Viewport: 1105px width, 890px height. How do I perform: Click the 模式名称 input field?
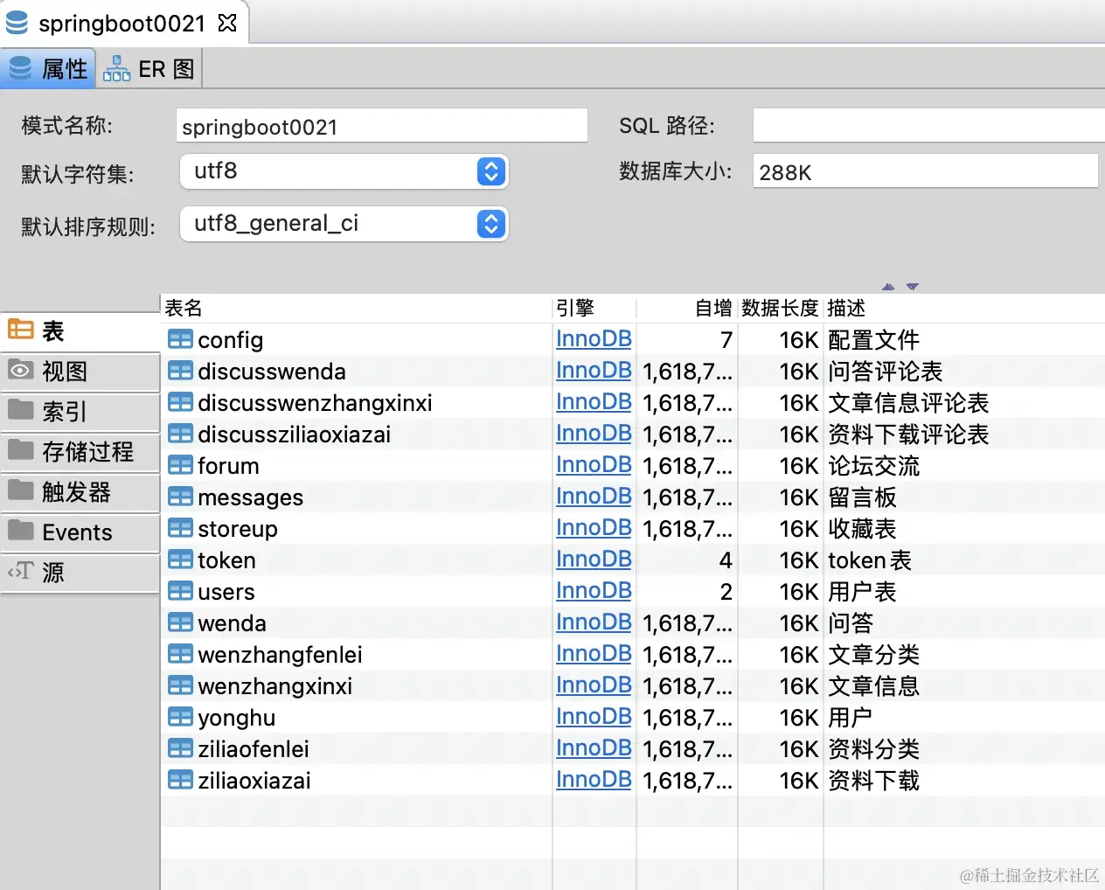point(381,126)
